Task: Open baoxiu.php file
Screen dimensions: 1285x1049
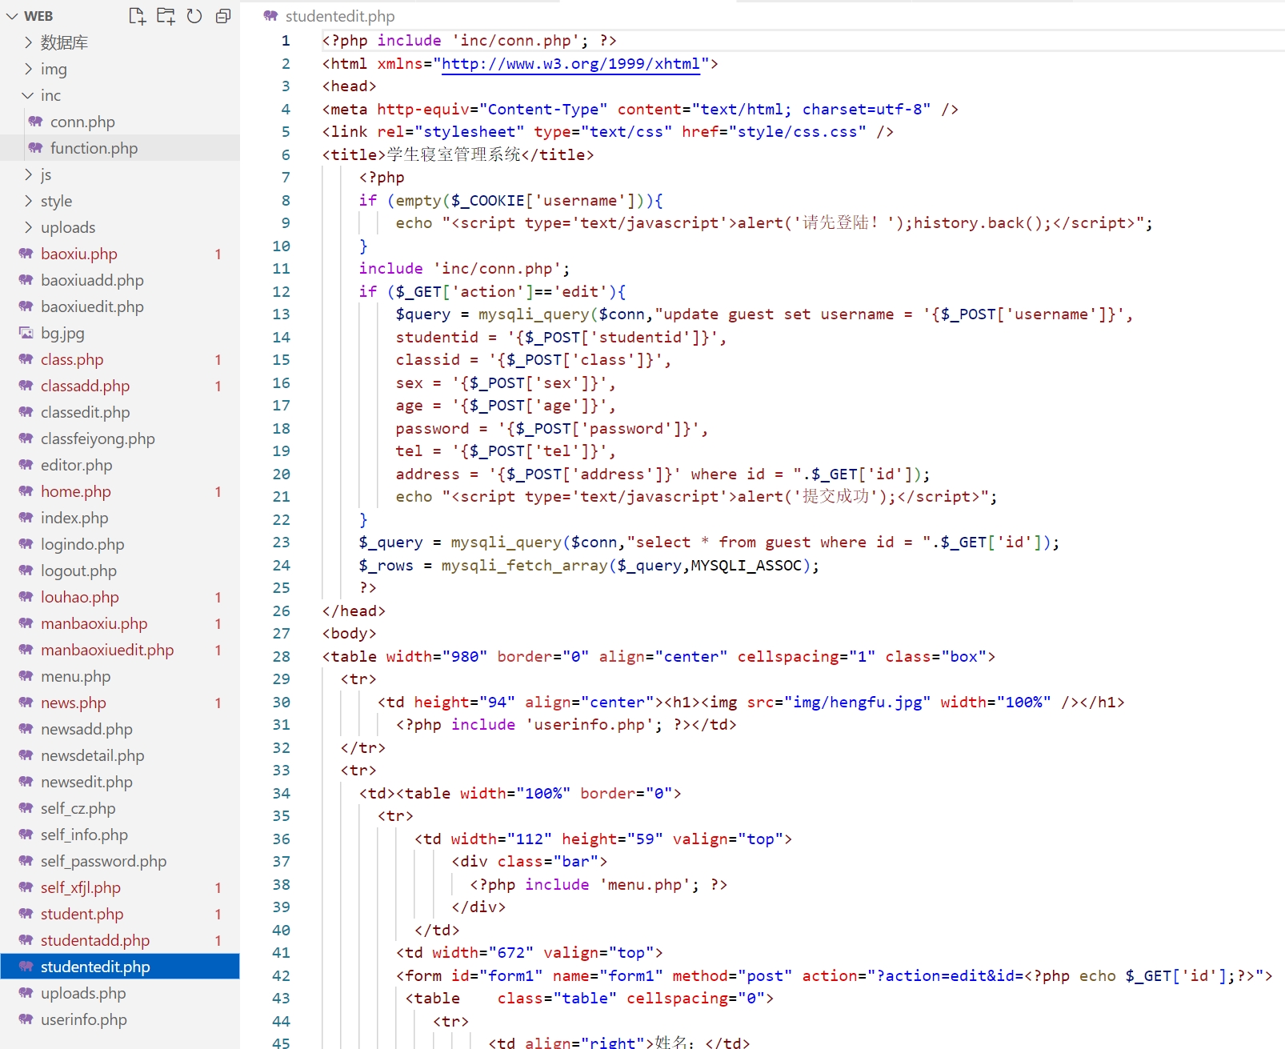Action: pos(120,254)
